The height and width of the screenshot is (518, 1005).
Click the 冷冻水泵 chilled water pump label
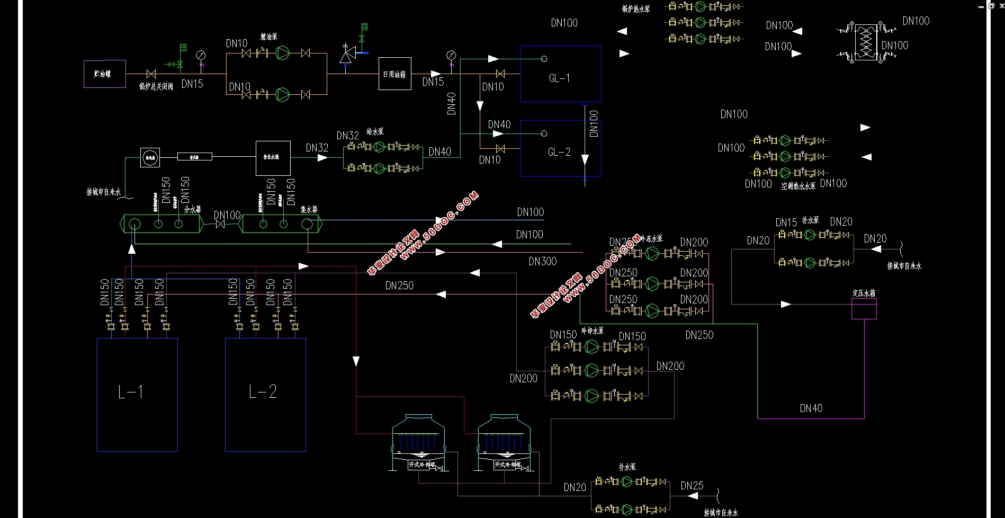tap(651, 238)
